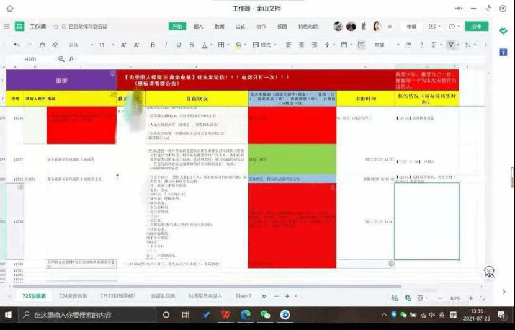Click the green 分享 button
The image size is (515, 330).
point(477,27)
